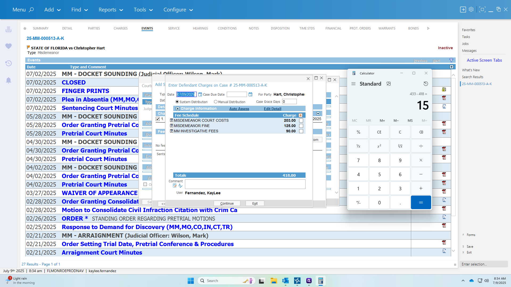This screenshot has width=511, height=287.
Task: Expand more case tabs arrow after BONDS
Action: [x=428, y=28]
